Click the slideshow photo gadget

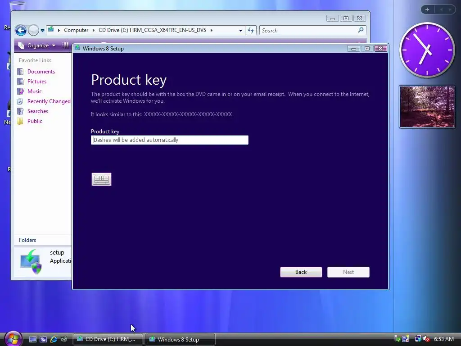coord(427,107)
